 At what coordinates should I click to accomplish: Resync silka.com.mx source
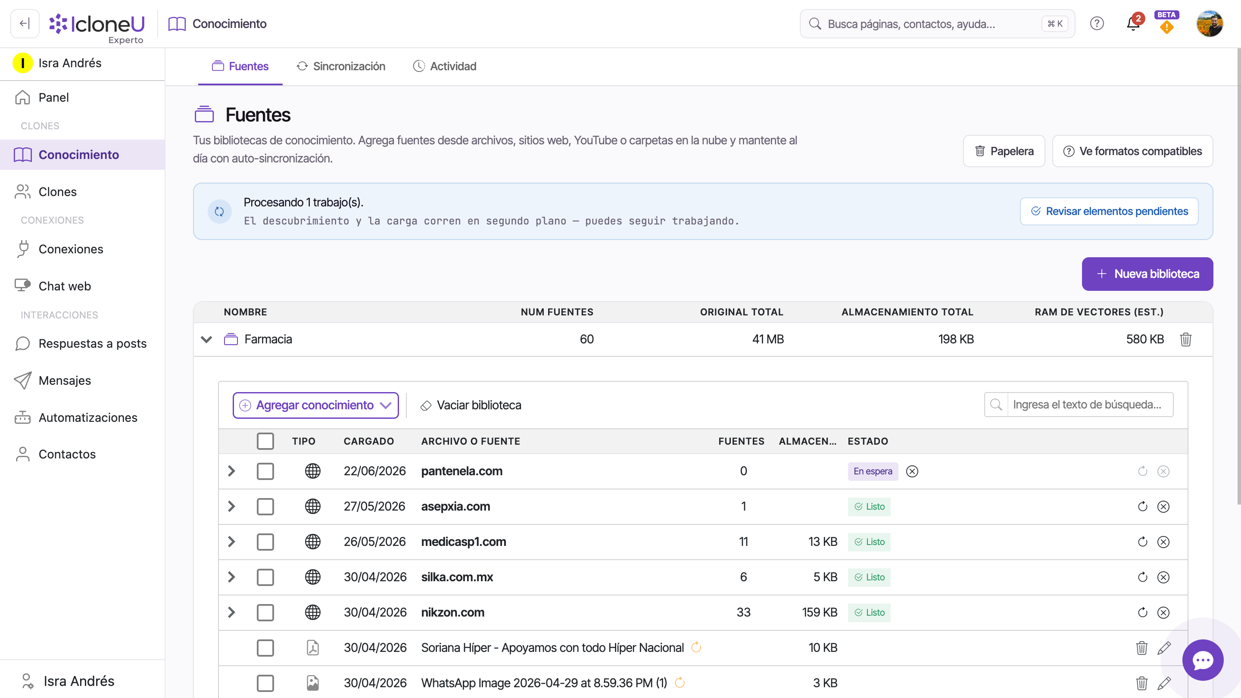1142,577
